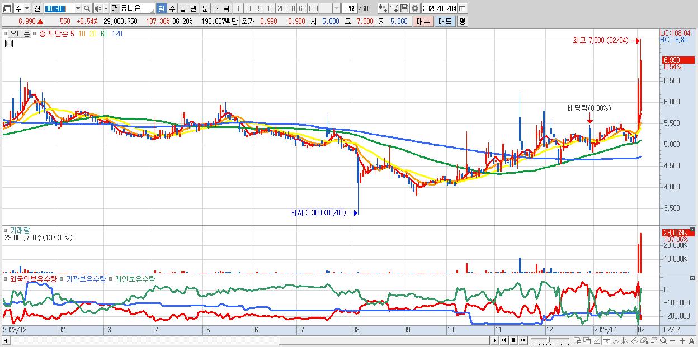Click the speaker sound icon in toolbar
Viewport: 698px width, 347px height.
tap(98, 8)
